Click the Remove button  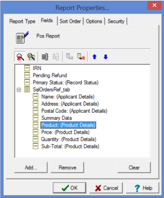pos(67,168)
